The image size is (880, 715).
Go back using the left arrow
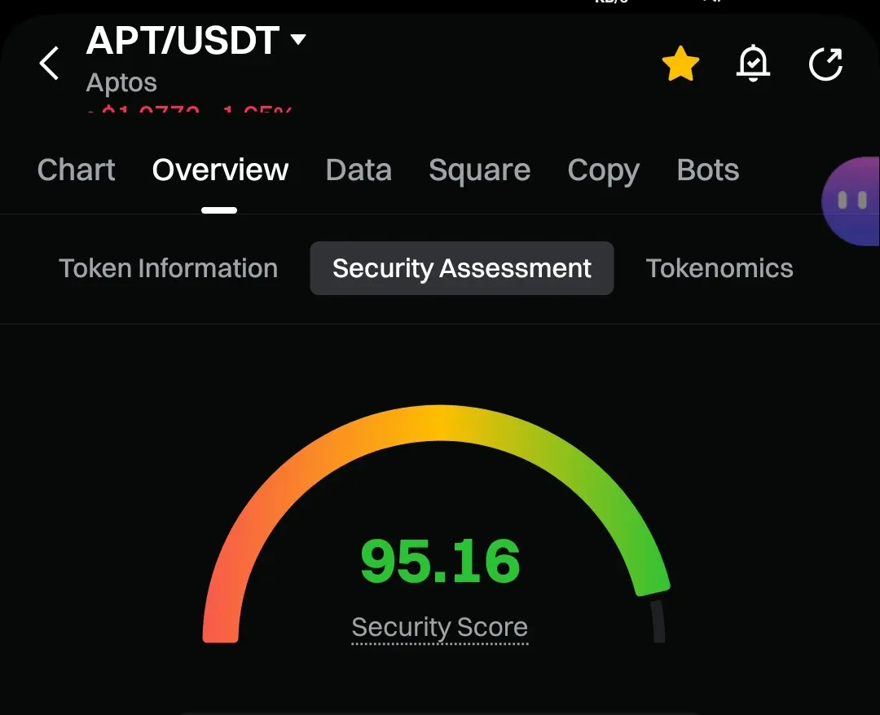49,63
